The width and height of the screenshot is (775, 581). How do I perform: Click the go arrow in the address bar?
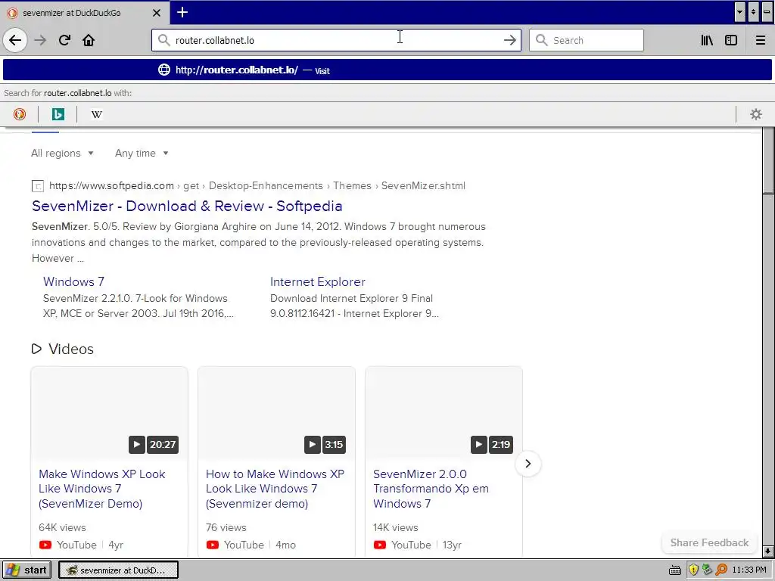[509, 40]
